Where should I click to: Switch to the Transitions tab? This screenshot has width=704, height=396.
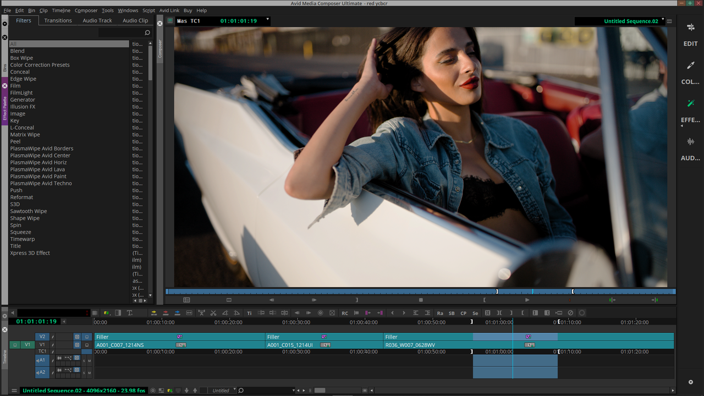click(58, 20)
